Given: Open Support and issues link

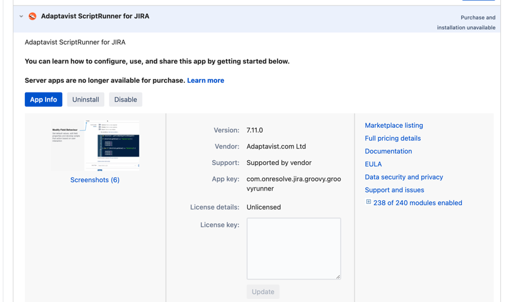Looking at the screenshot, I should (394, 190).
